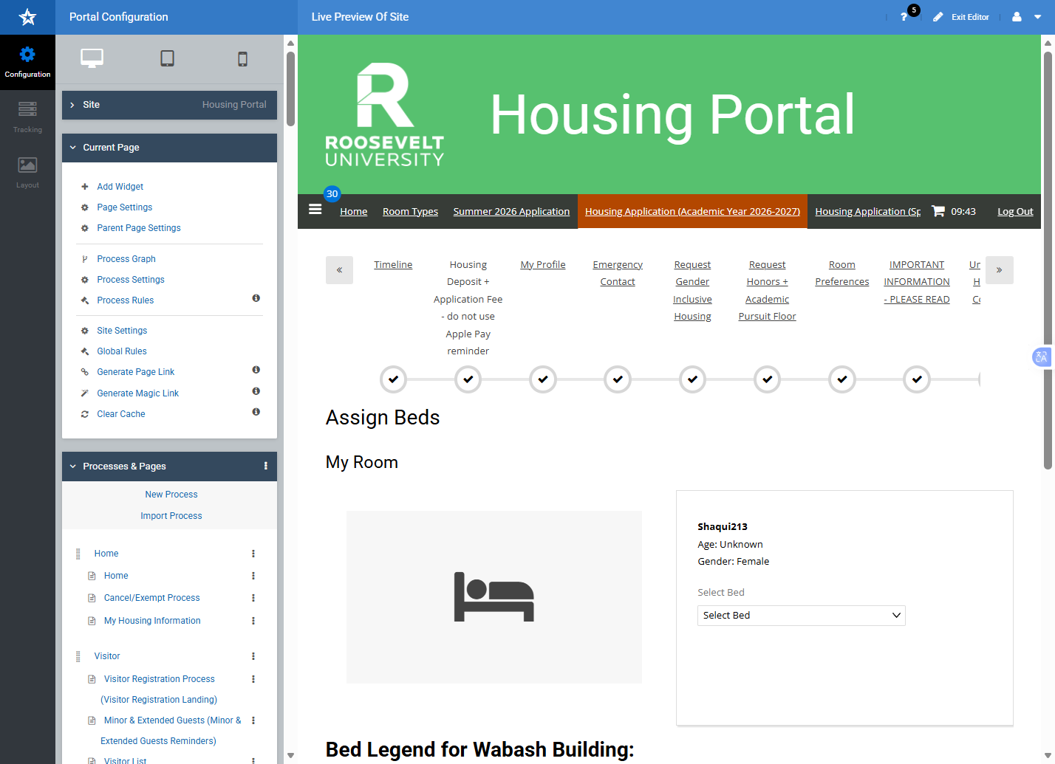Click Add Widget
This screenshot has height=764, width=1055.
pyautogui.click(x=120, y=187)
